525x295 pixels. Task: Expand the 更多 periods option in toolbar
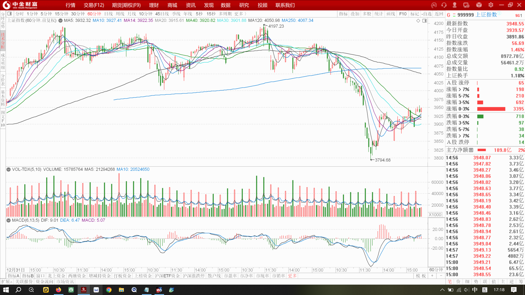(240, 14)
